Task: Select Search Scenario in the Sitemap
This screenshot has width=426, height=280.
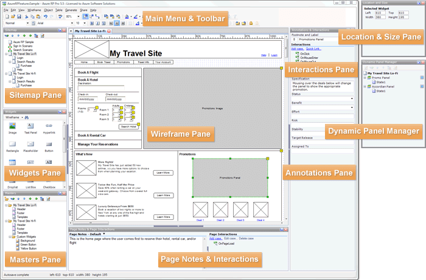Action: point(23,50)
